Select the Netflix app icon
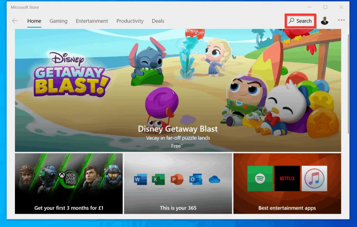 tap(287, 178)
